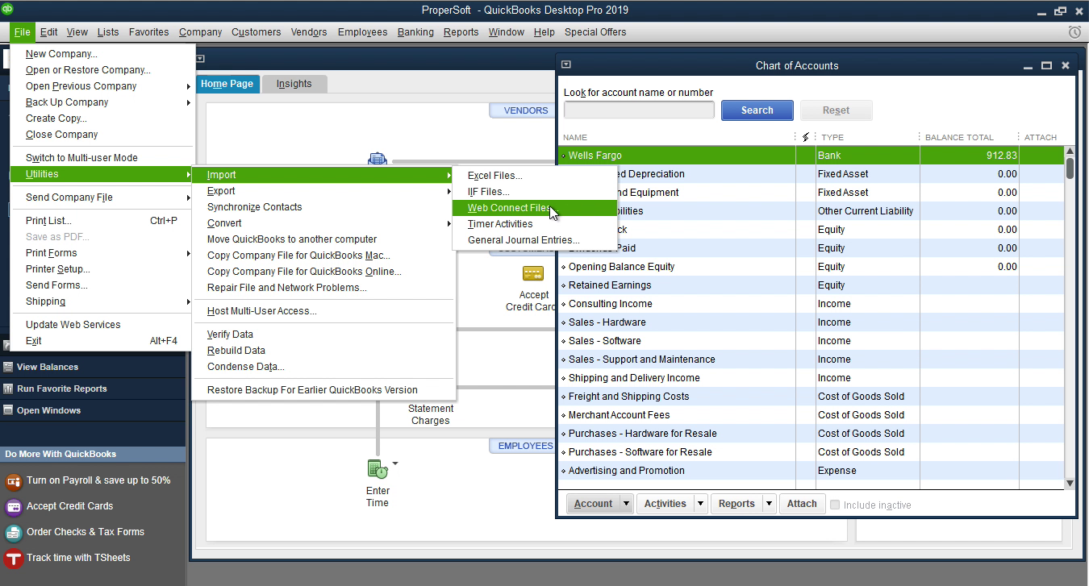Select Merchant Account Fees row
Image resolution: width=1089 pixels, height=586 pixels.
click(x=811, y=415)
